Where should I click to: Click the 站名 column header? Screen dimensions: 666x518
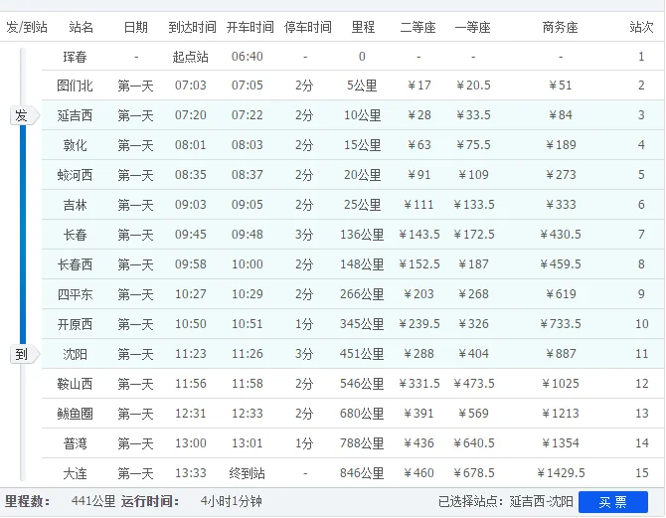[x=81, y=27]
